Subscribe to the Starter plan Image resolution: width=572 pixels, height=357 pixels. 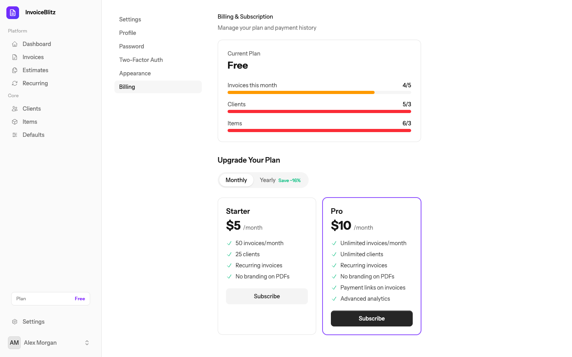point(267,296)
